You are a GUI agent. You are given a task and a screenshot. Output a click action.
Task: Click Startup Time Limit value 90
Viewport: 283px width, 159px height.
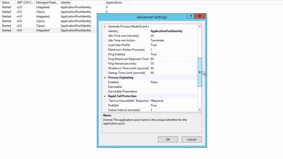click(152, 73)
